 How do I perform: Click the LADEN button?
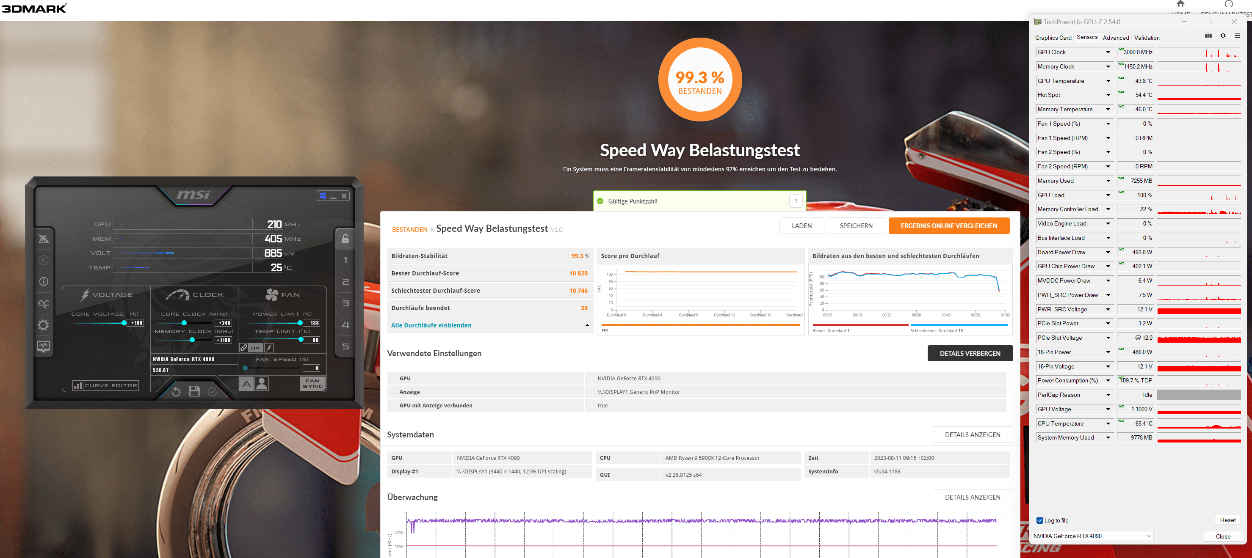click(802, 226)
